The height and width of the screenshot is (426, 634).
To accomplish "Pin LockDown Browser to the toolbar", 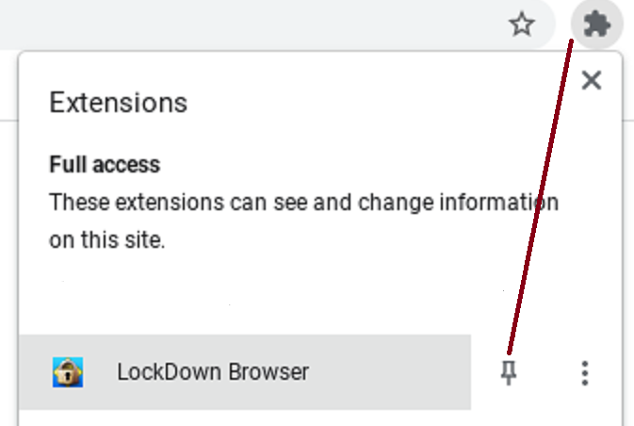I will [x=509, y=372].
